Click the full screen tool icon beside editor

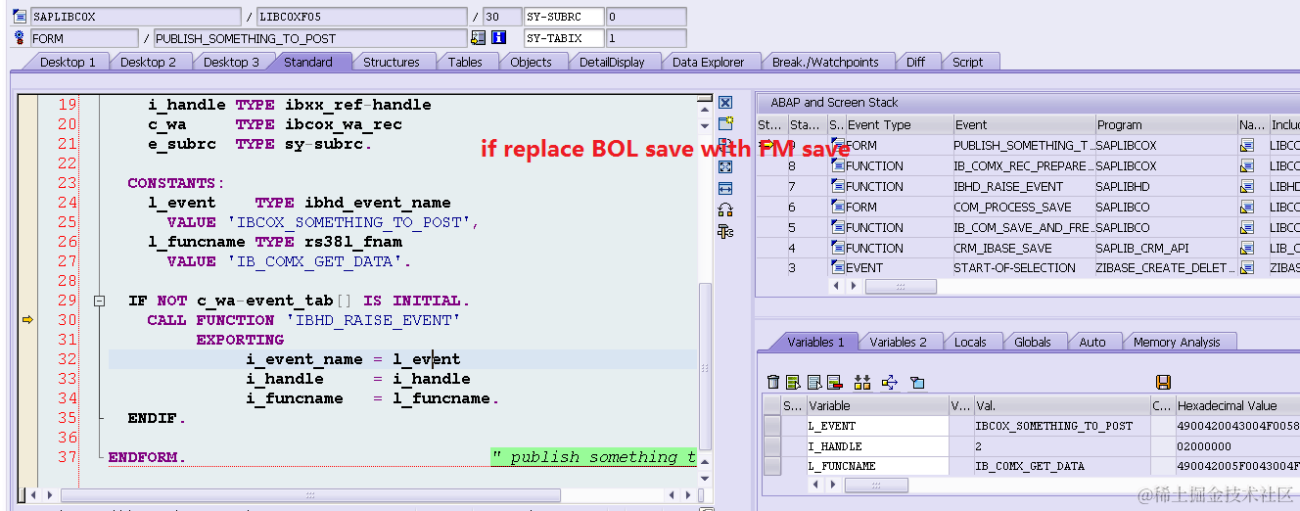(x=725, y=166)
